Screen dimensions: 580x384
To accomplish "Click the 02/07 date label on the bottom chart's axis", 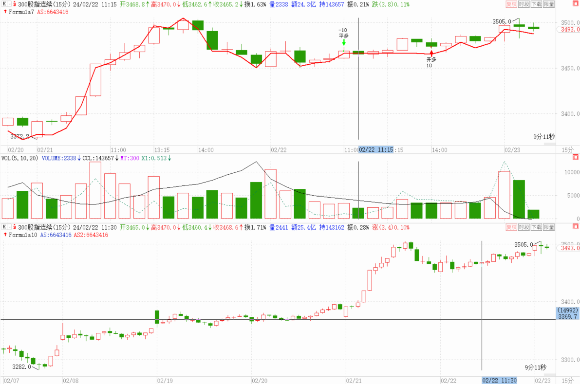I will [12, 381].
